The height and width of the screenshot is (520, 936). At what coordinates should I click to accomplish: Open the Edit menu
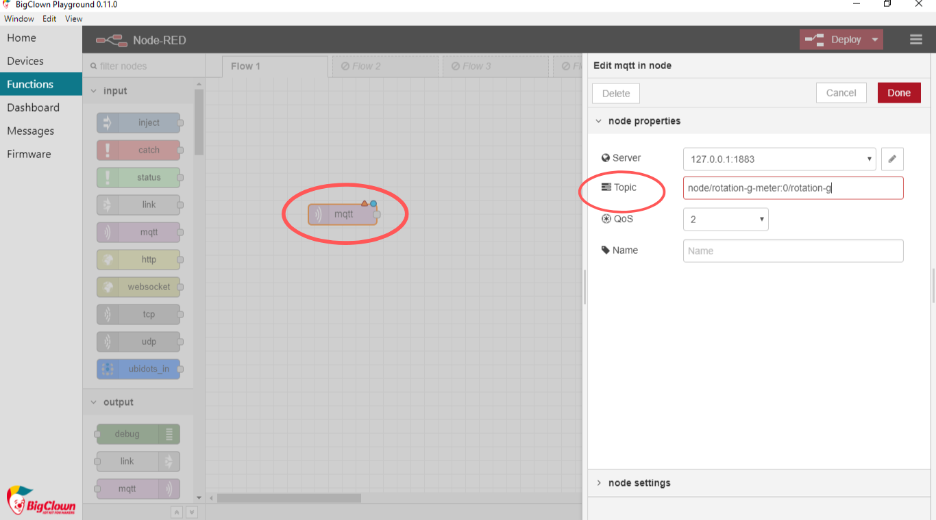(x=49, y=18)
